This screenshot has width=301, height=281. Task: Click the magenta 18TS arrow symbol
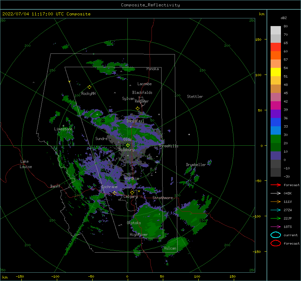tap(276, 227)
